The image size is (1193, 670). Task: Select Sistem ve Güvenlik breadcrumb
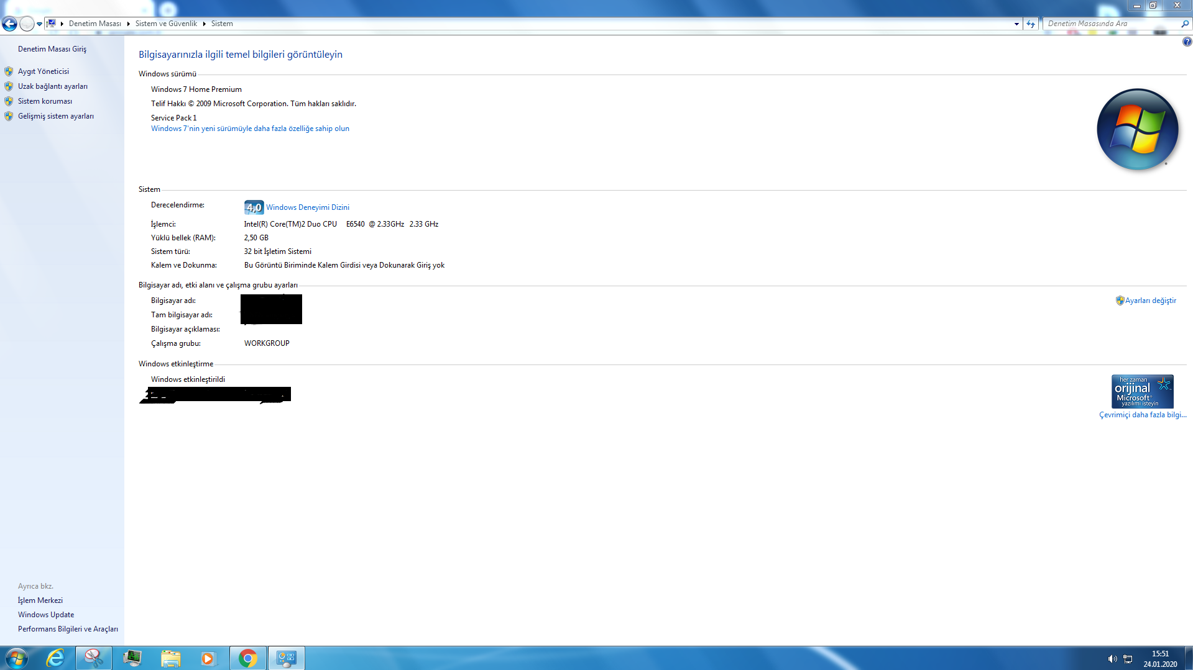click(166, 24)
